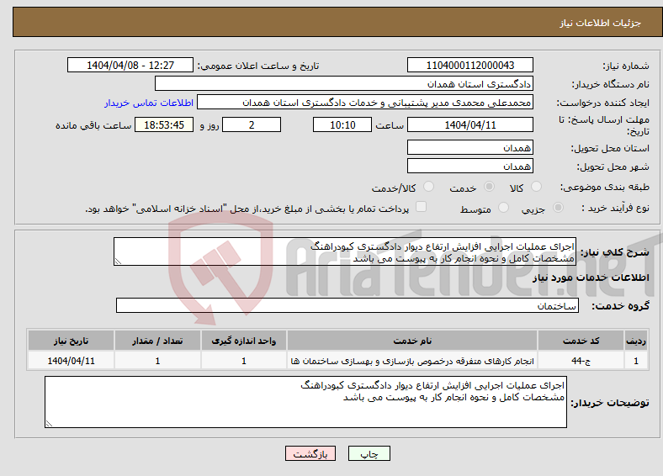
Task: Click the request creator field محمدعلی محمدی
Action: 365,103
